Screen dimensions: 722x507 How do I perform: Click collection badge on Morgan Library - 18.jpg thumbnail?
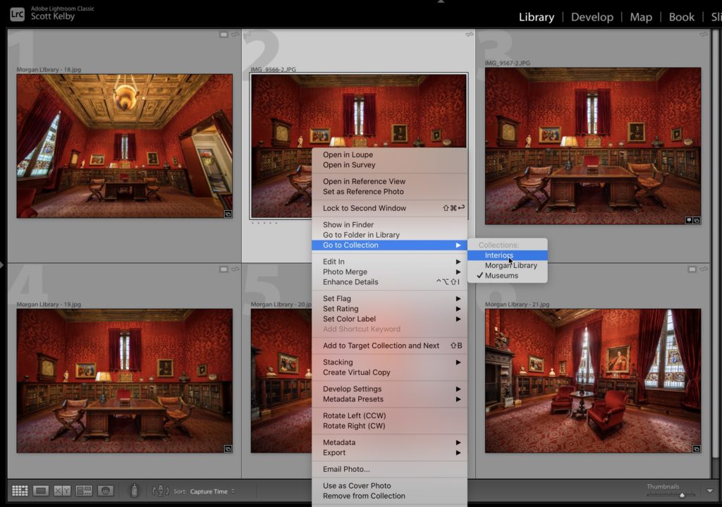pos(228,214)
